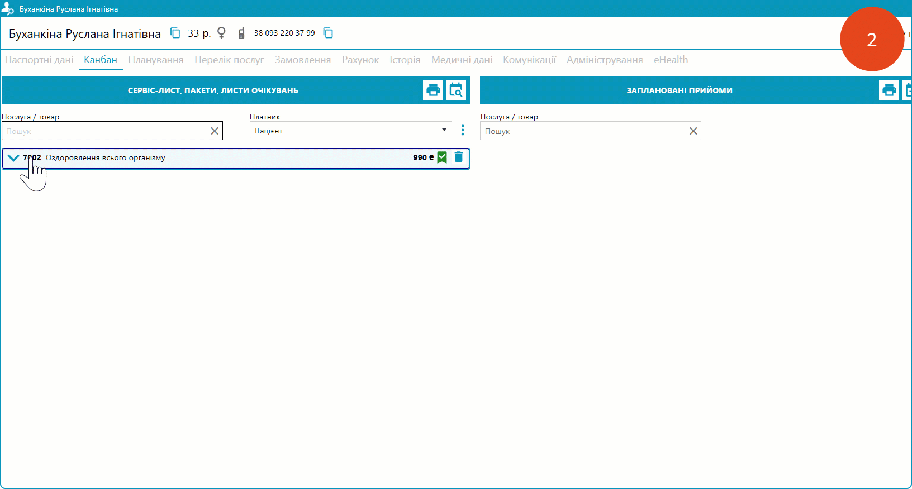This screenshot has width=912, height=489.
Task: Open the eHealth tab
Action: pyautogui.click(x=671, y=60)
